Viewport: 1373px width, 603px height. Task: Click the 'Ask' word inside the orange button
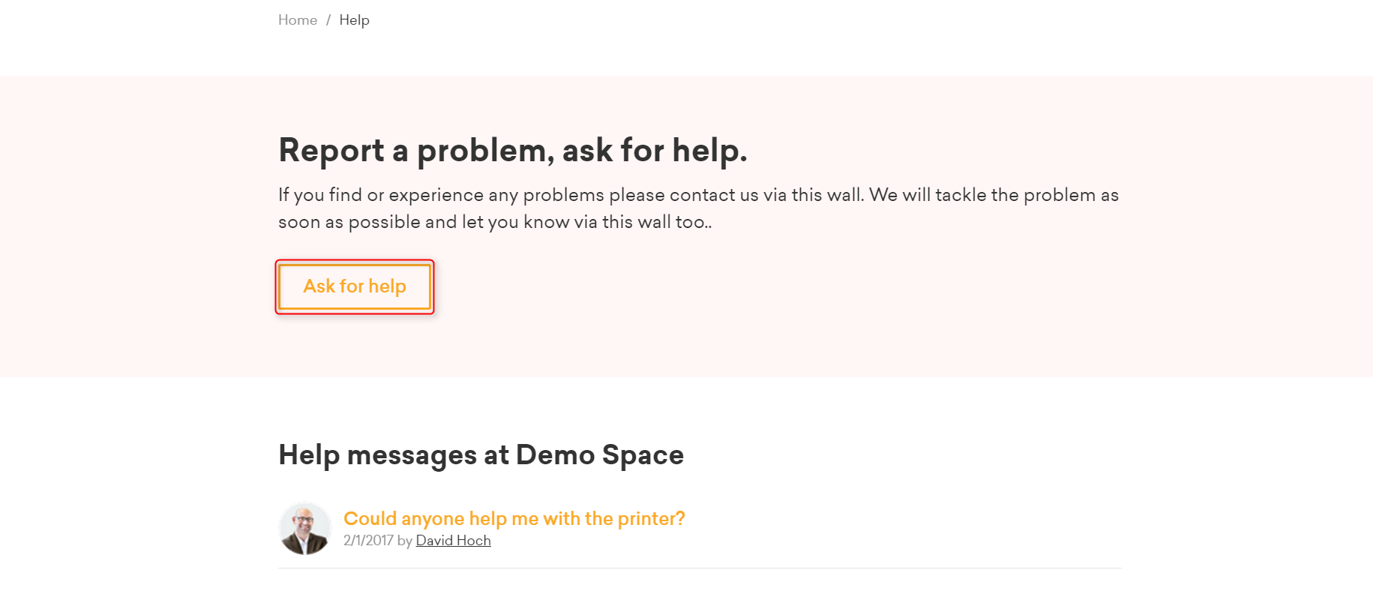pos(319,286)
